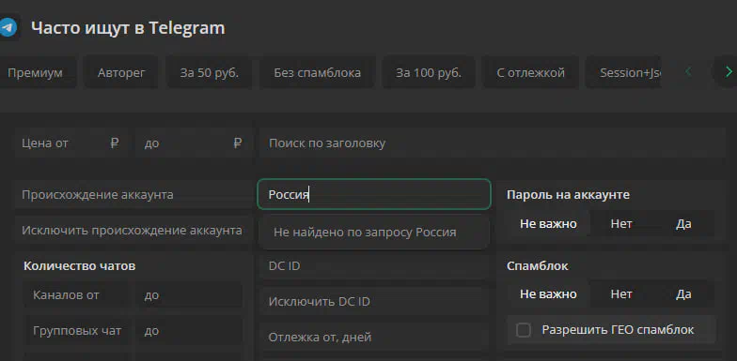
Task: Set Пароль на аккаунте to Да
Action: (683, 223)
